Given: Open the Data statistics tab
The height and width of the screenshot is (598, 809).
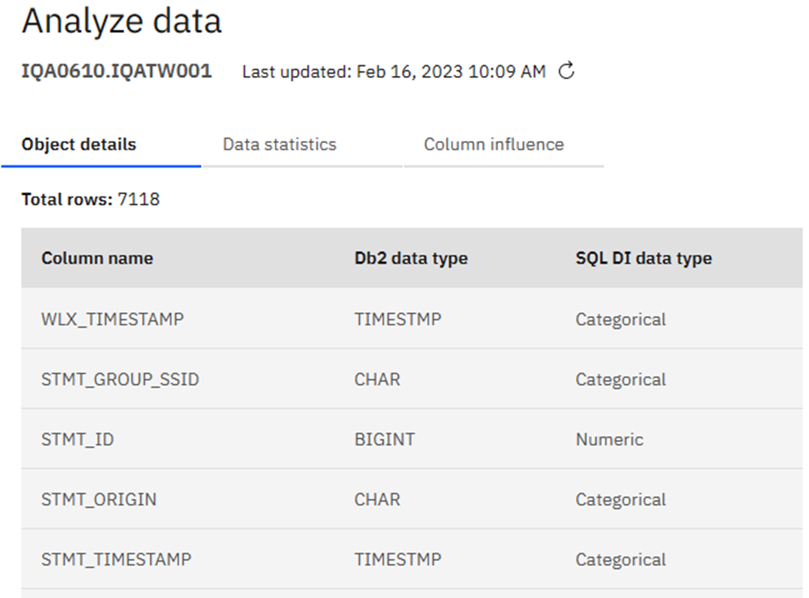Looking at the screenshot, I should coord(280,145).
